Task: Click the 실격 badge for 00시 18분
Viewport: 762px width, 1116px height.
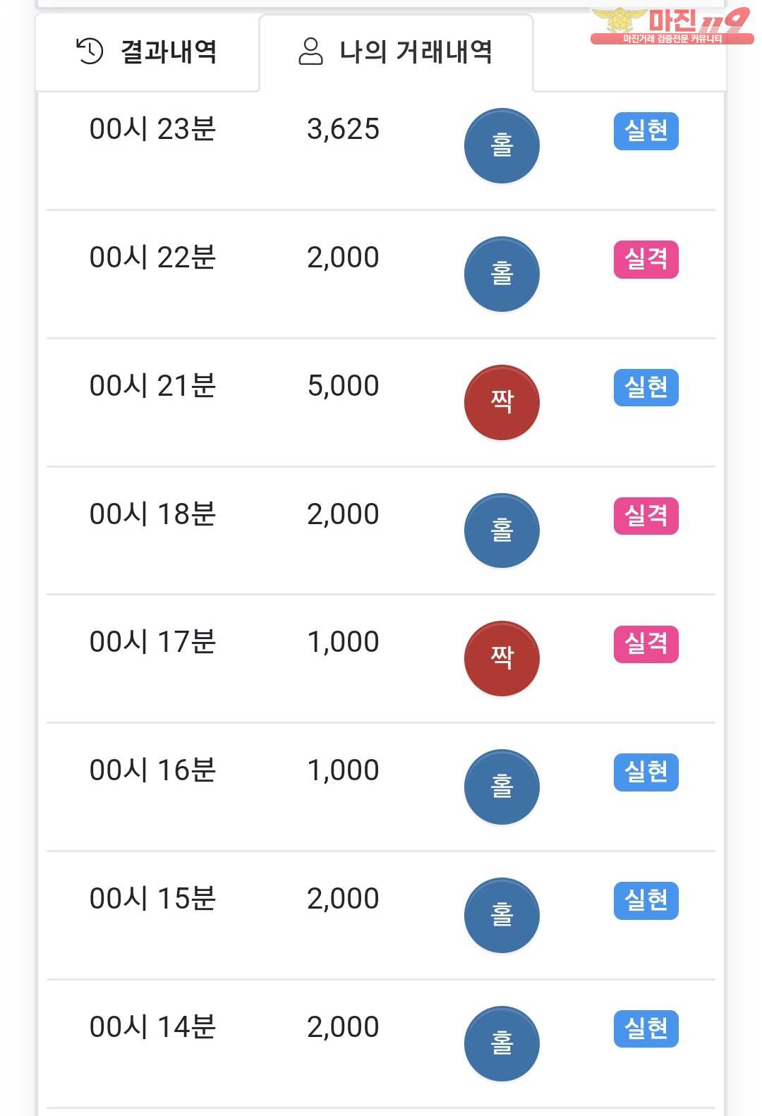Action: click(646, 516)
